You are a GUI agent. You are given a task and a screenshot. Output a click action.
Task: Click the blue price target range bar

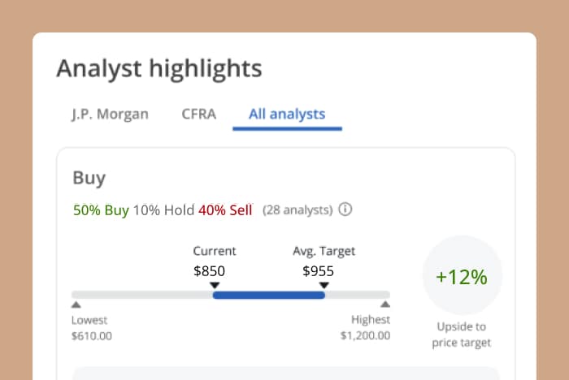(268, 295)
